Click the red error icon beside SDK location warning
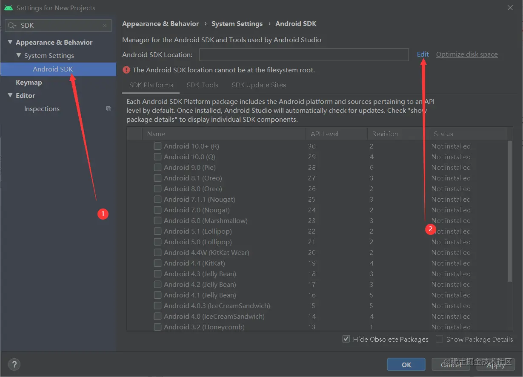Viewport: 523px width, 377px height. tap(126, 70)
